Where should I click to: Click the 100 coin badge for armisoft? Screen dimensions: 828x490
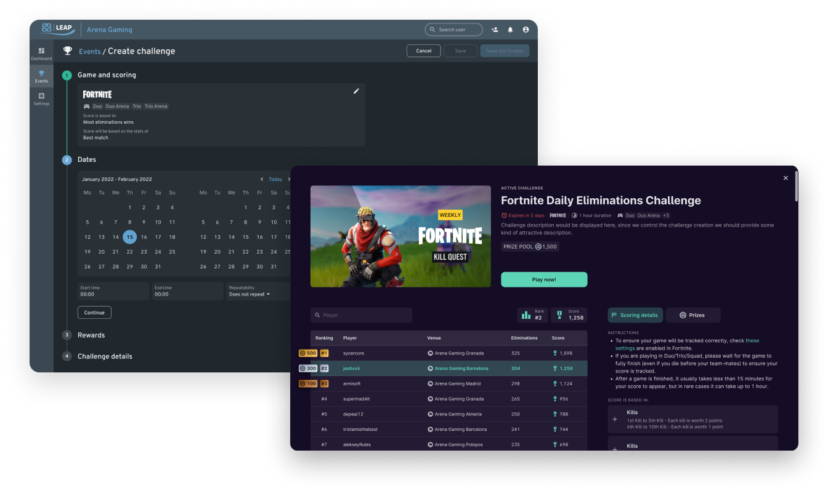[307, 384]
